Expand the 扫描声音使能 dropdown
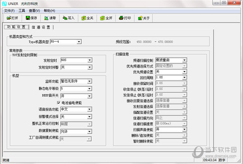The width and height of the screenshot is (243, 164). point(184,129)
